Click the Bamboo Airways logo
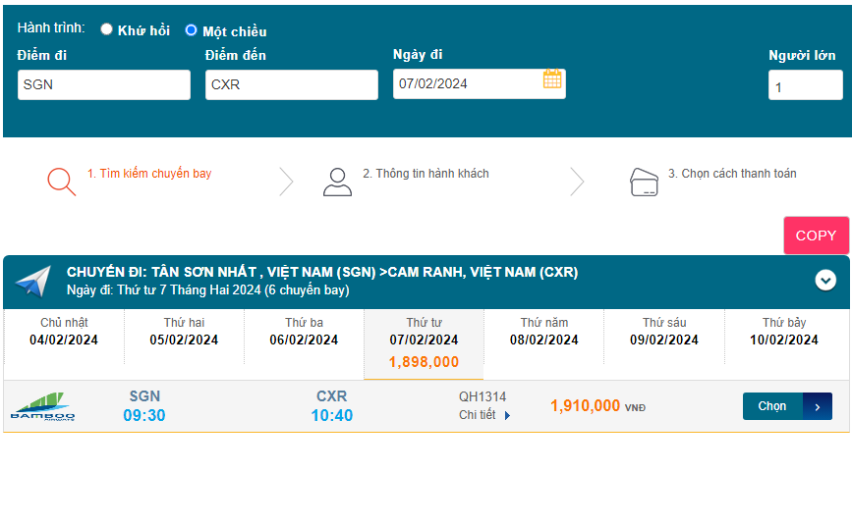852x524 pixels. tap(43, 406)
